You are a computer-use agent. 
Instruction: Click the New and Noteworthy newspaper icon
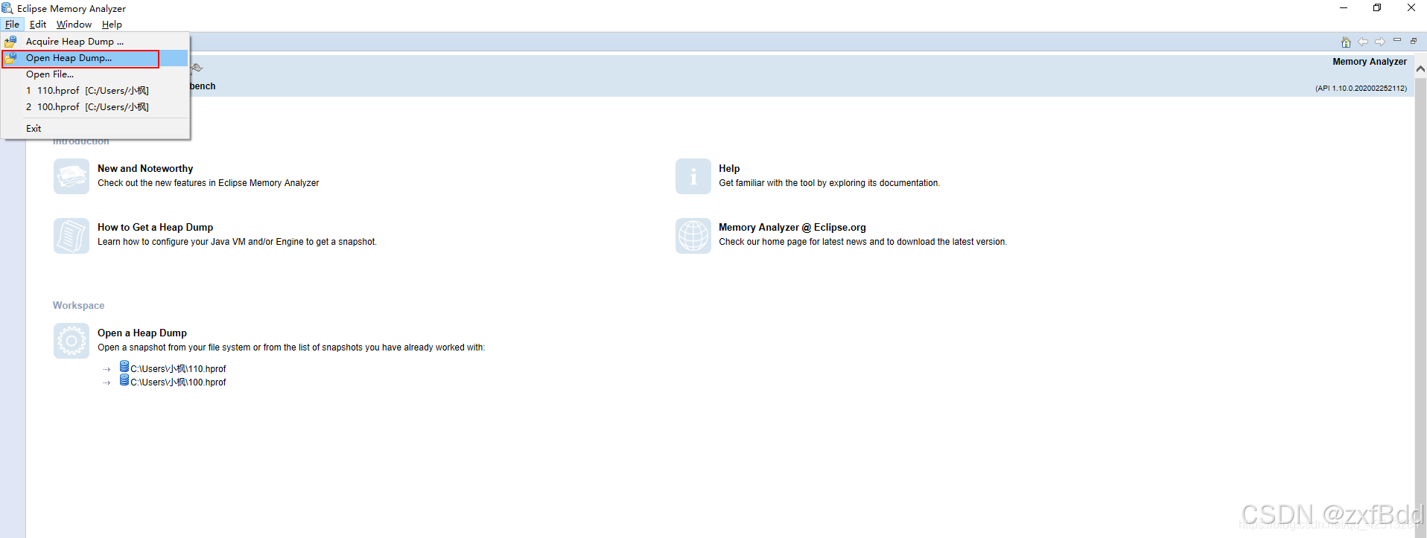(71, 176)
